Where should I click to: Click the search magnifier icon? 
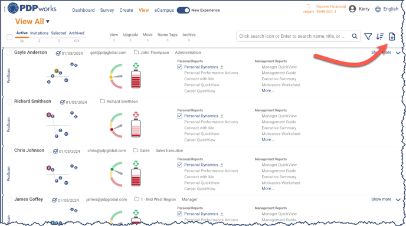click(x=355, y=36)
